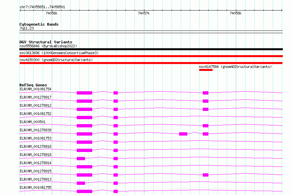Open the esv3613696 (1000GenomesConsortiumPhase3) label
The image size is (292, 195).
point(59,53)
